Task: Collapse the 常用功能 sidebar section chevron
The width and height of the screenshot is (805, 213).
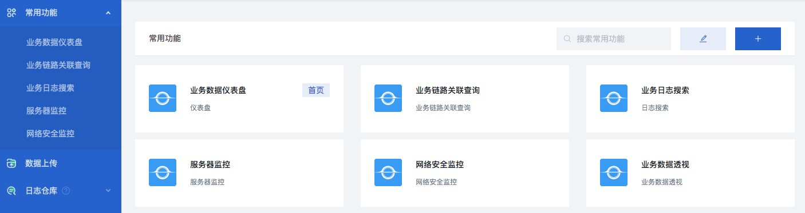Action: click(108, 13)
